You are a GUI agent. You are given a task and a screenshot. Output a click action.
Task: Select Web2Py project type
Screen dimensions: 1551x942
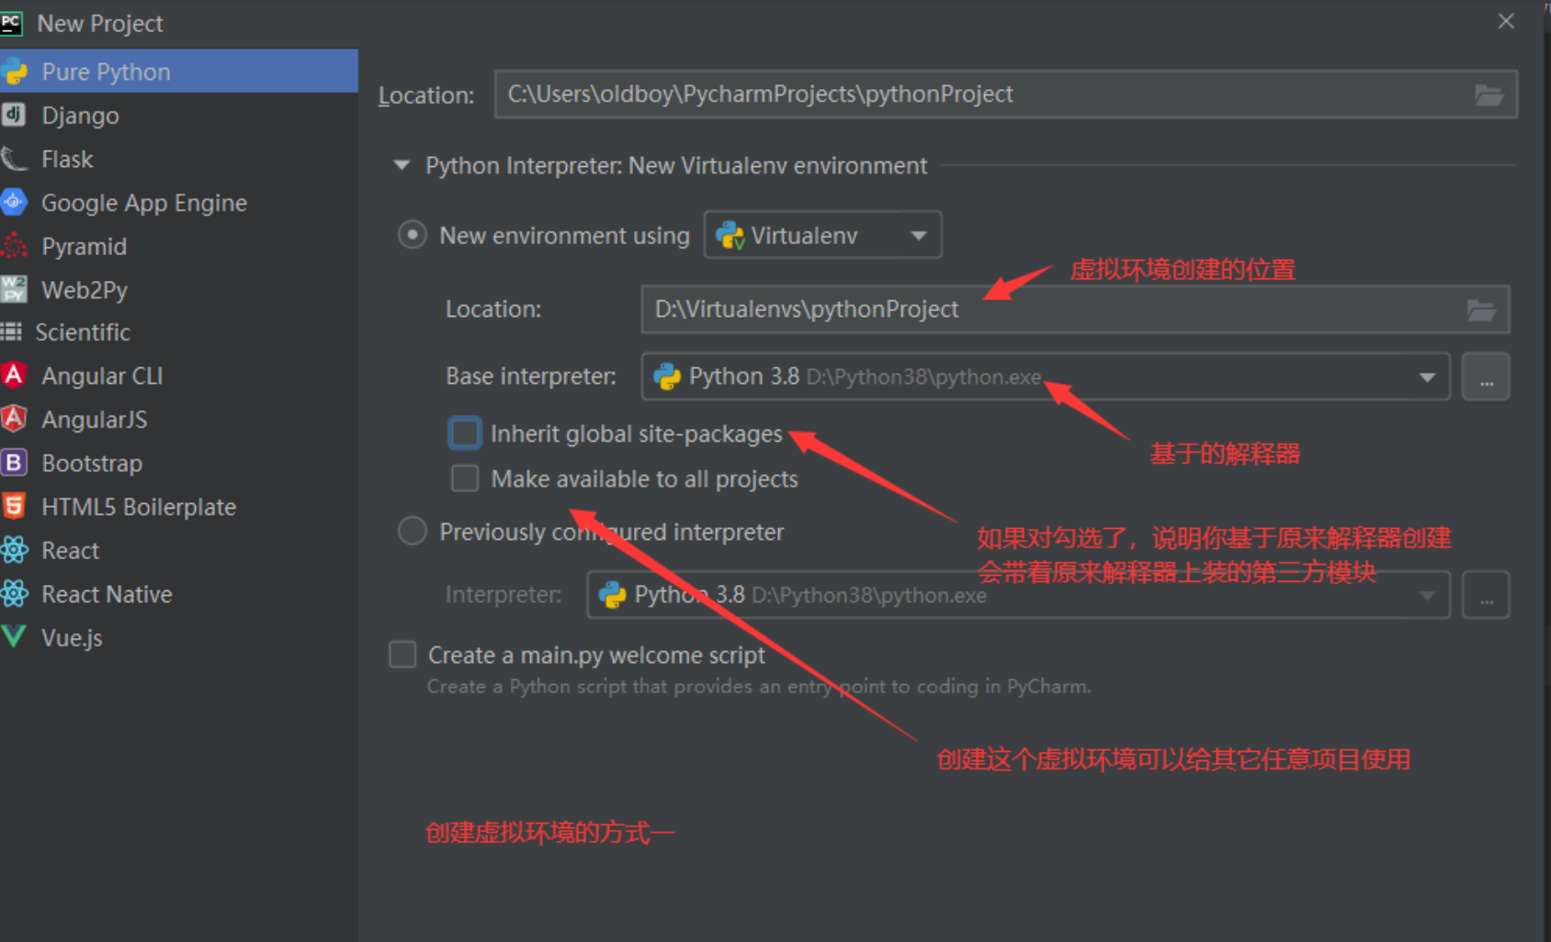179,289
